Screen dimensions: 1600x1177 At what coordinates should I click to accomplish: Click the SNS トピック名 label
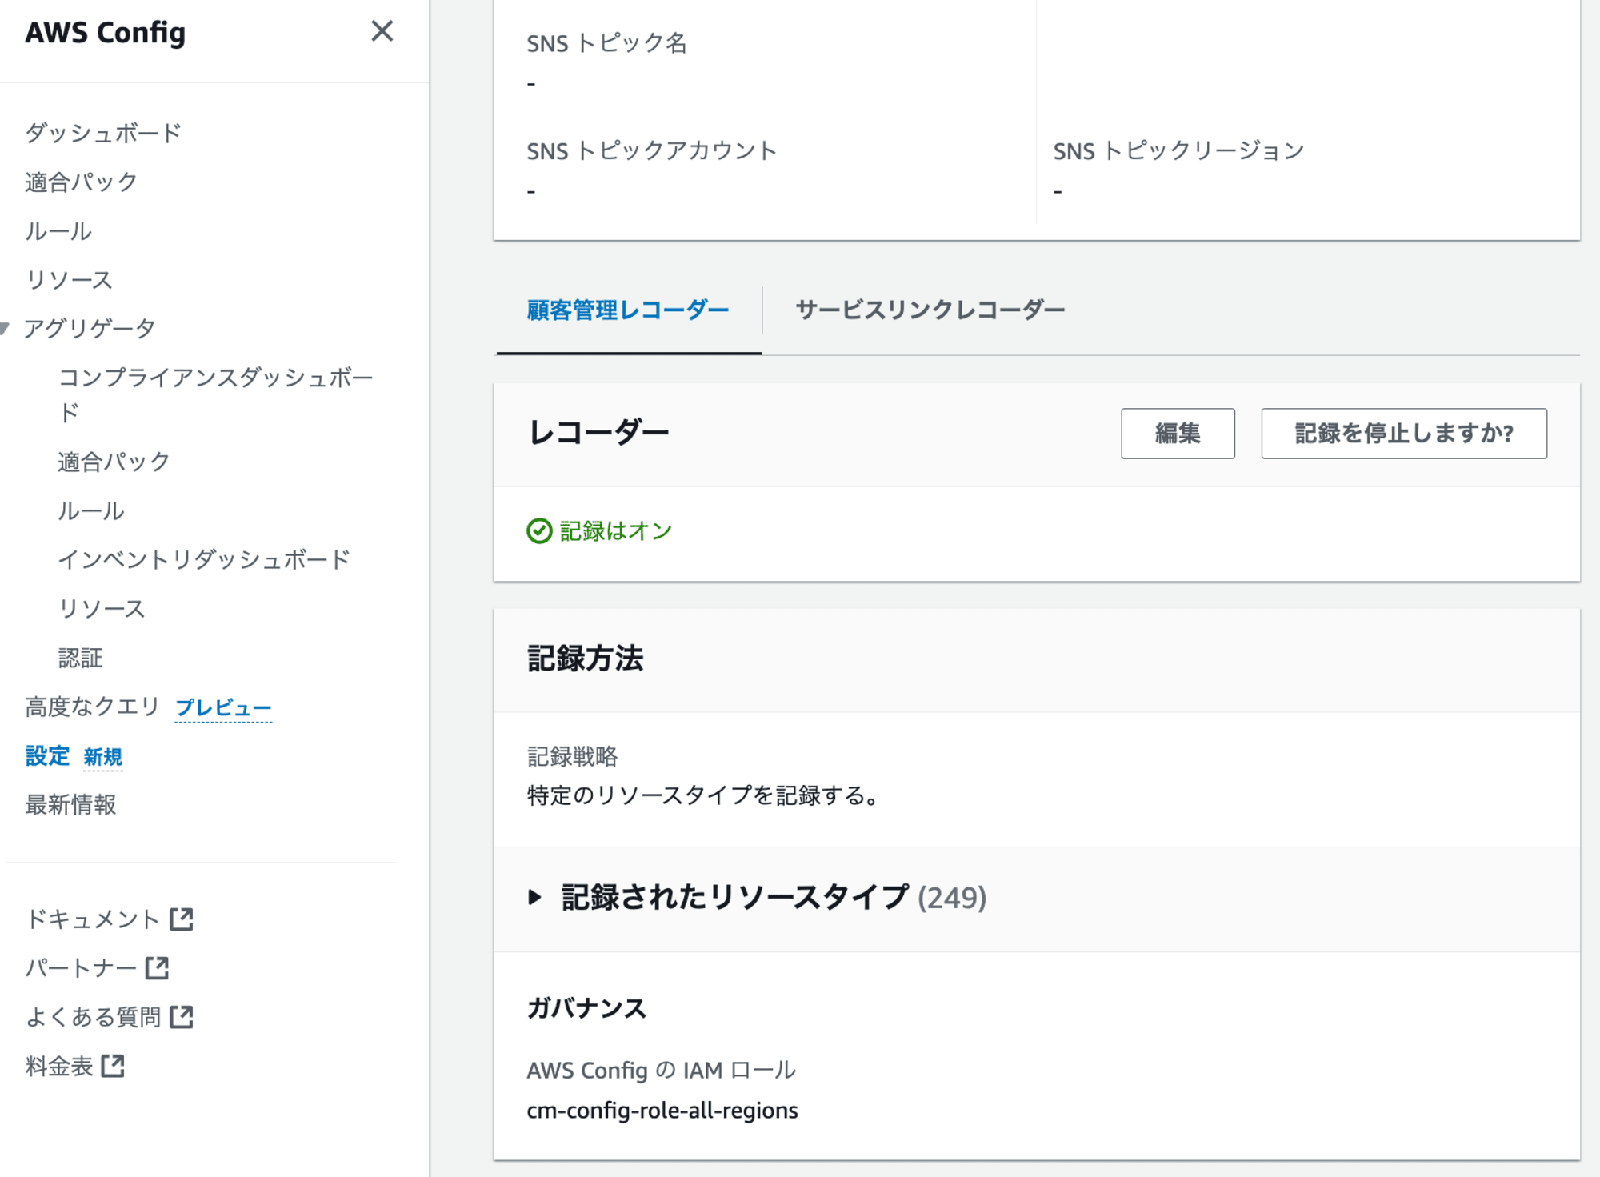coord(607,43)
